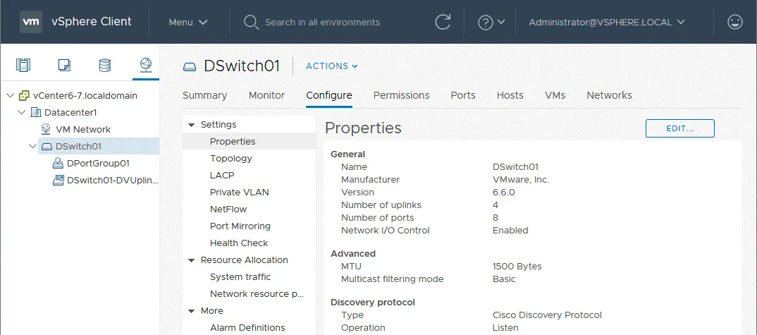Collapse the Datacenter1 tree node
Image resolution: width=757 pixels, height=335 pixels.
tap(20, 113)
